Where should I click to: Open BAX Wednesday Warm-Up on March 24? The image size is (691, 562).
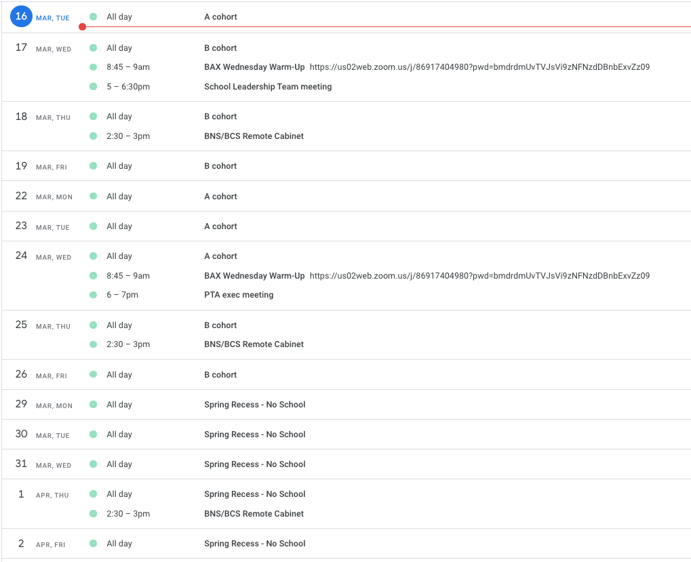[254, 276]
